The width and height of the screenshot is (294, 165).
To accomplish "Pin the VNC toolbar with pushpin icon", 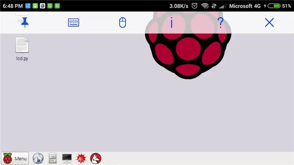I will tap(25, 22).
